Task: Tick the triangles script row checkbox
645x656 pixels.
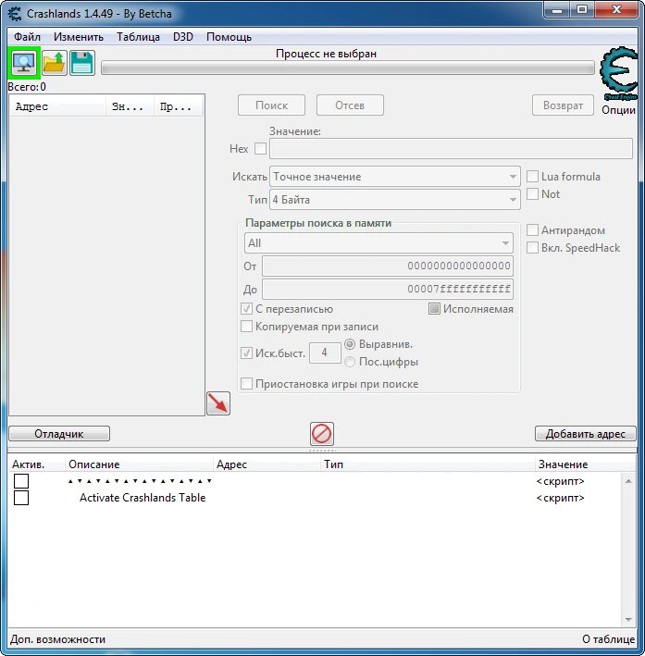Action: (x=21, y=481)
